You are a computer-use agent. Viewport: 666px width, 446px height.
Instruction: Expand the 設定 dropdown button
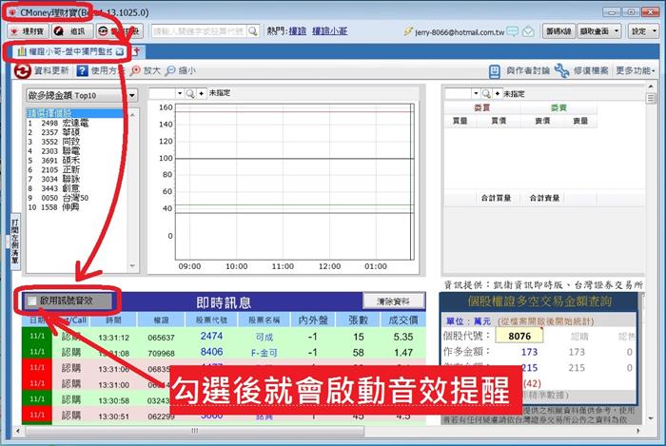coord(643,31)
